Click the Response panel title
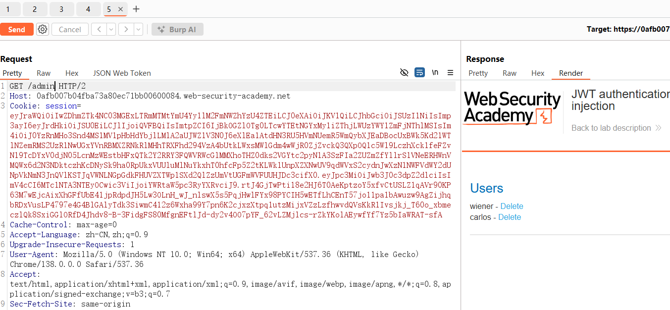Screen dimensions: 670x310 point(485,59)
